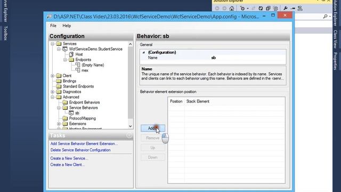Collapse the Service Behaviors node
Image resolution: width=341 pixels, height=192 pixels.
pos(59,108)
